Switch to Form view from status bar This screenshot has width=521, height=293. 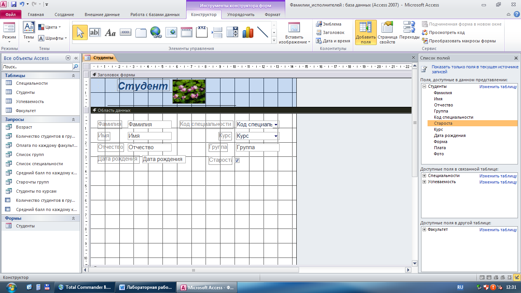point(482,277)
